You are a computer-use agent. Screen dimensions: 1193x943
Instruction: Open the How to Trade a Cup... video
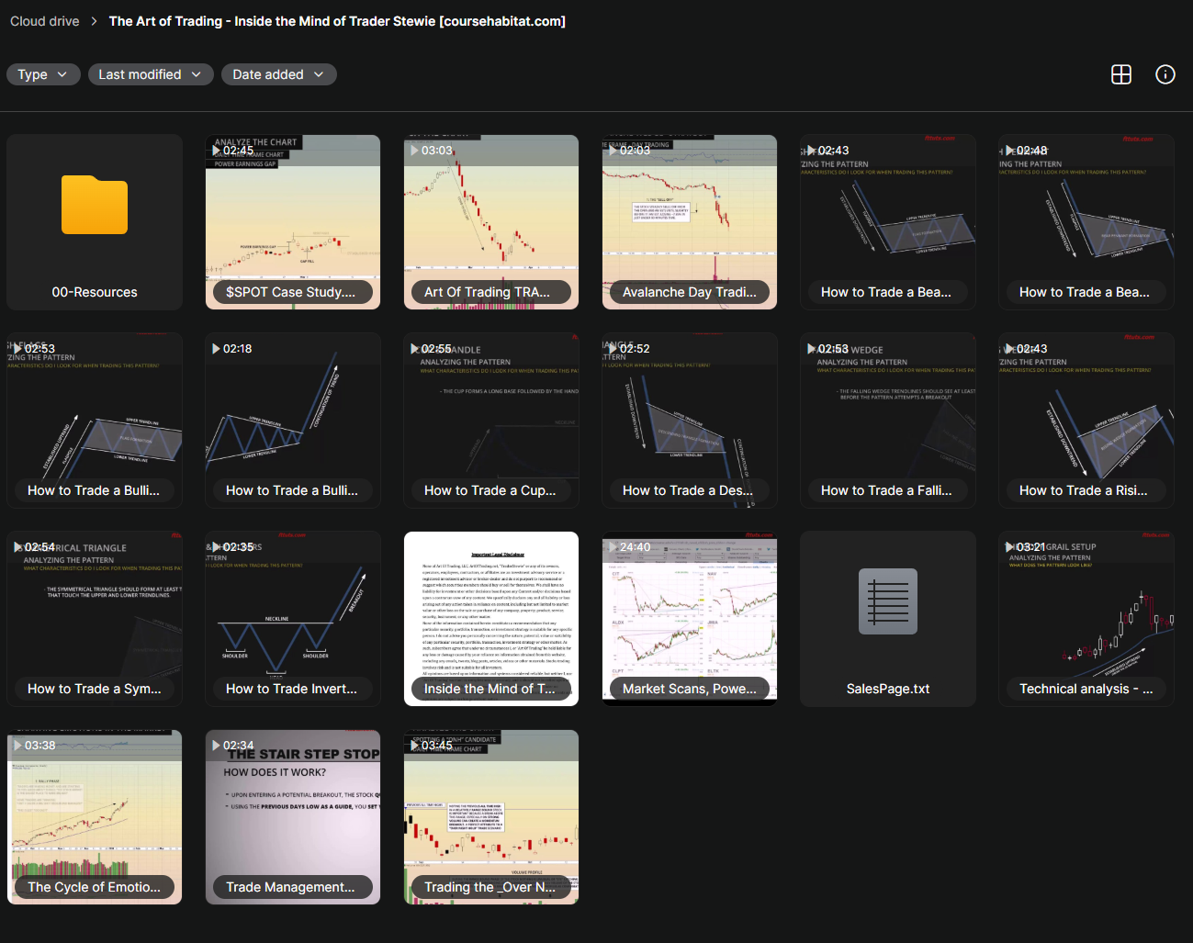coord(491,421)
